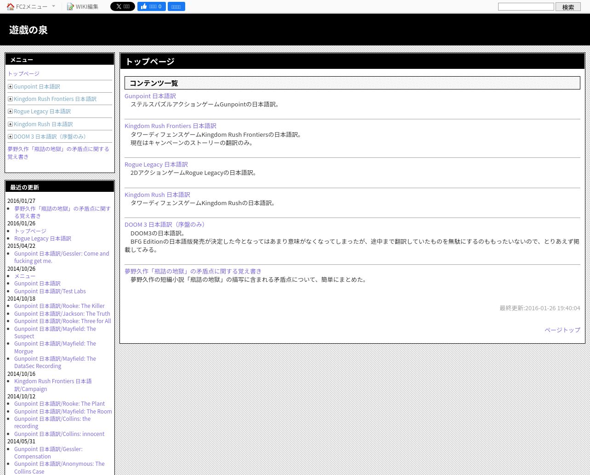Viewport: 590px width, 475px height.
Task: Expand Gunpoint 日本語訳 tree node
Action: click(x=10, y=86)
